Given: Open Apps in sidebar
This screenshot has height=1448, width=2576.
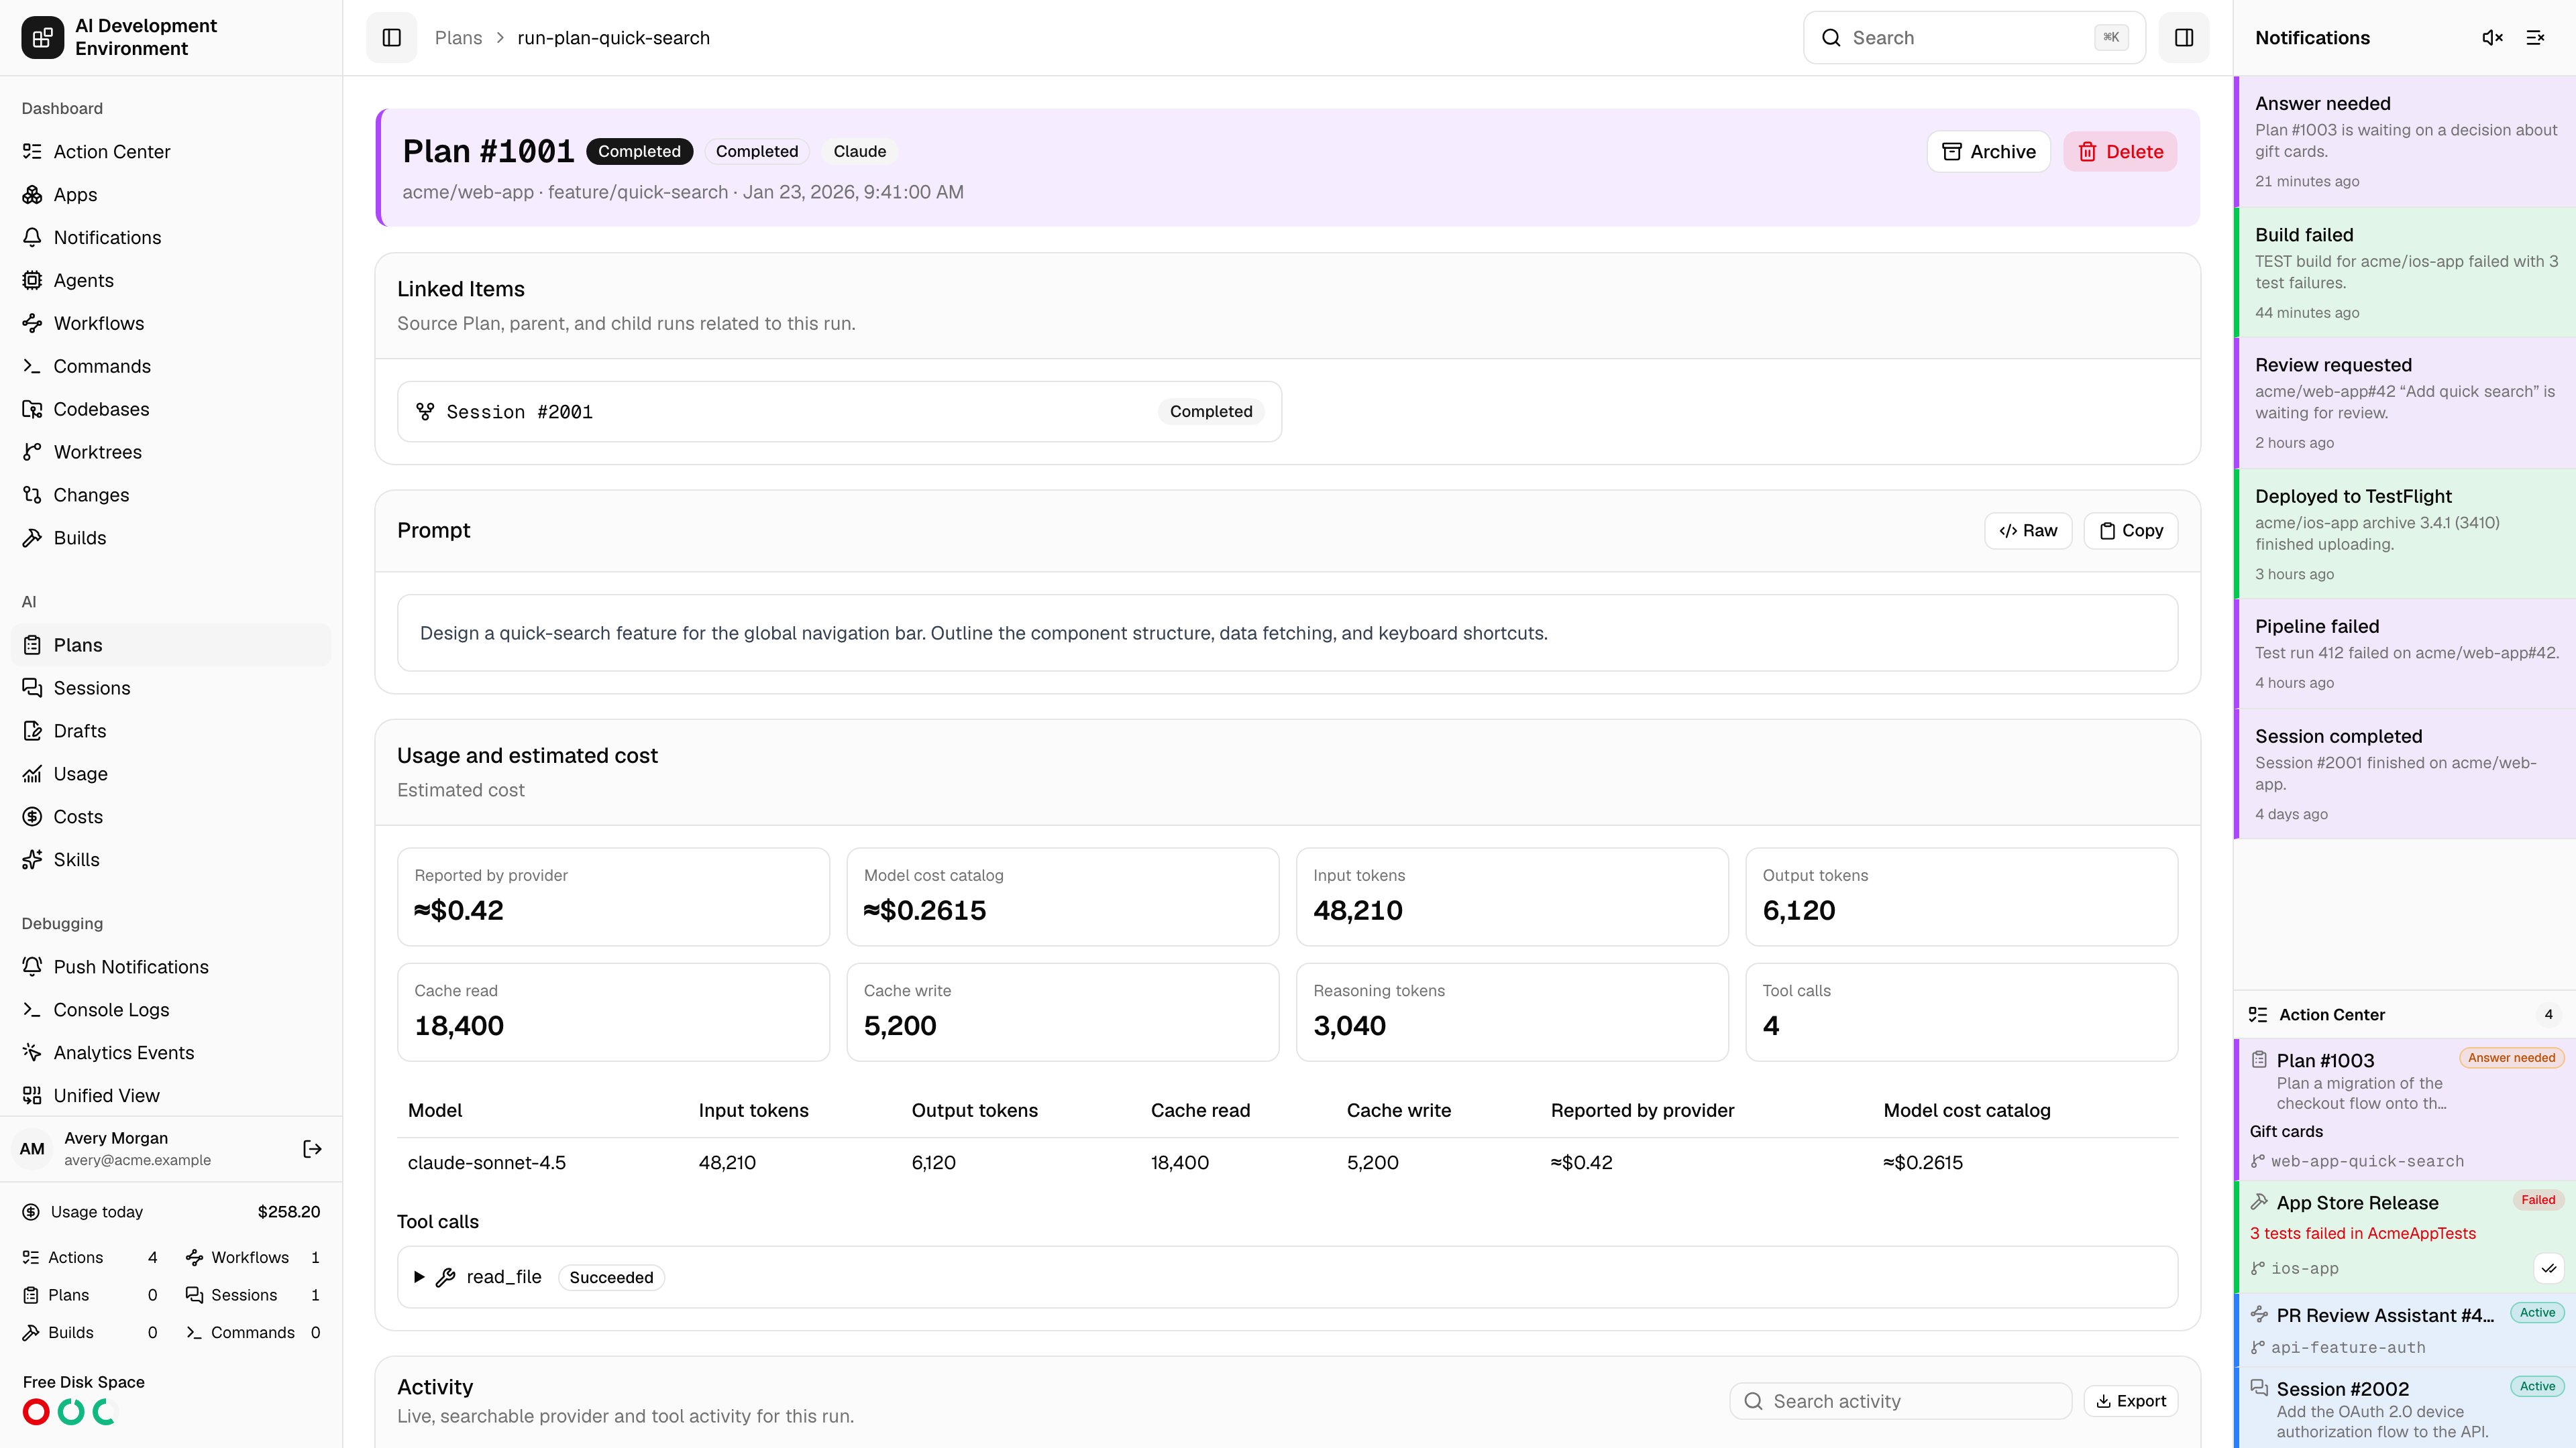Looking at the screenshot, I should 171,195.
